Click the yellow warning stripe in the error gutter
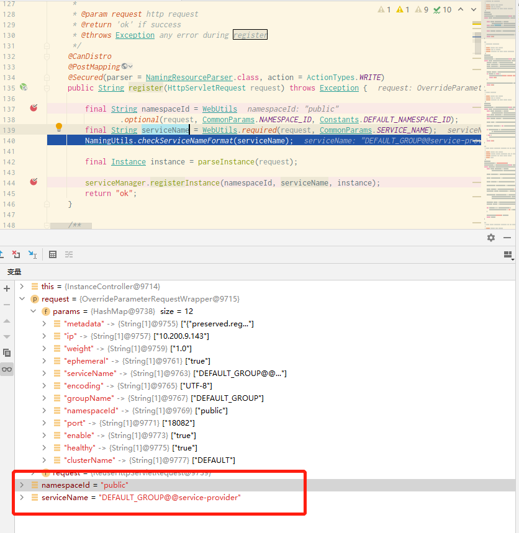Viewport: 519px width, 533px height. pos(477,23)
